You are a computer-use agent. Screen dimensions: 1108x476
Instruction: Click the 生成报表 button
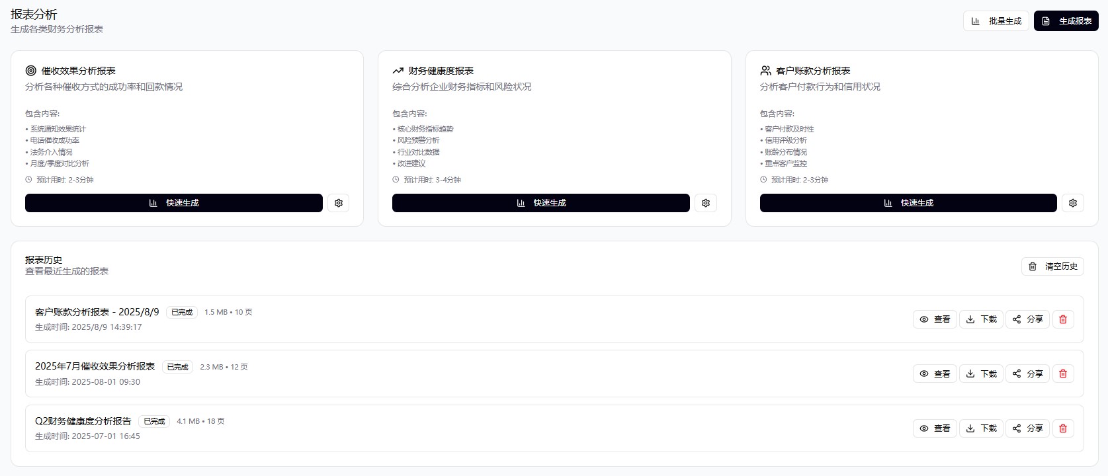pos(1066,21)
